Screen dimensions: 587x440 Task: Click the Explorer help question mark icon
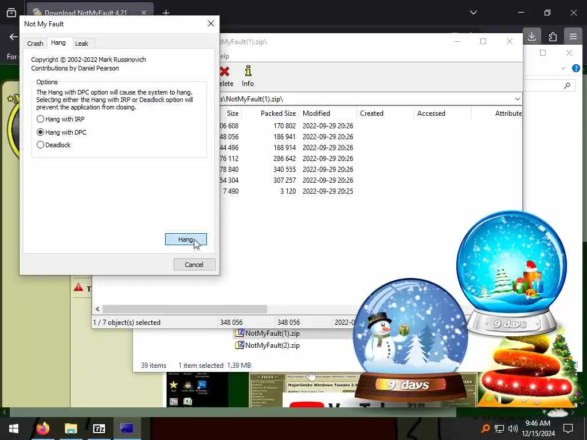[576, 68]
